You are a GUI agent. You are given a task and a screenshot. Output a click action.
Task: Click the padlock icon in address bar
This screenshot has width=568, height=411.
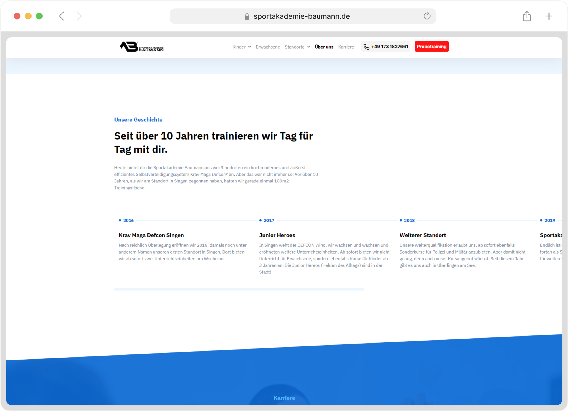pyautogui.click(x=247, y=17)
